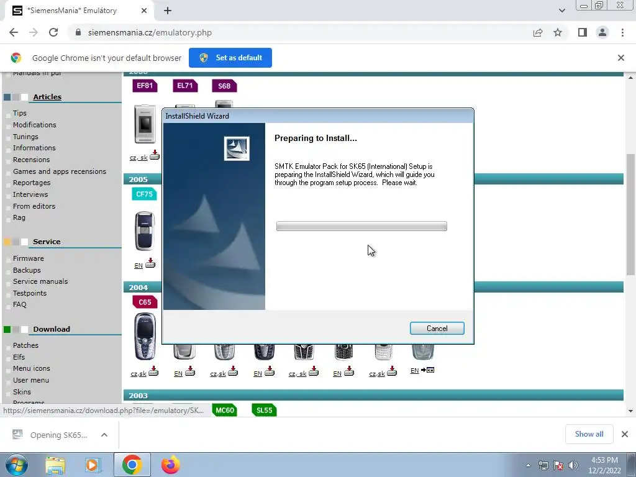Open the Chrome profile avatar menu
Viewport: 636px width, 477px height.
coord(602,32)
